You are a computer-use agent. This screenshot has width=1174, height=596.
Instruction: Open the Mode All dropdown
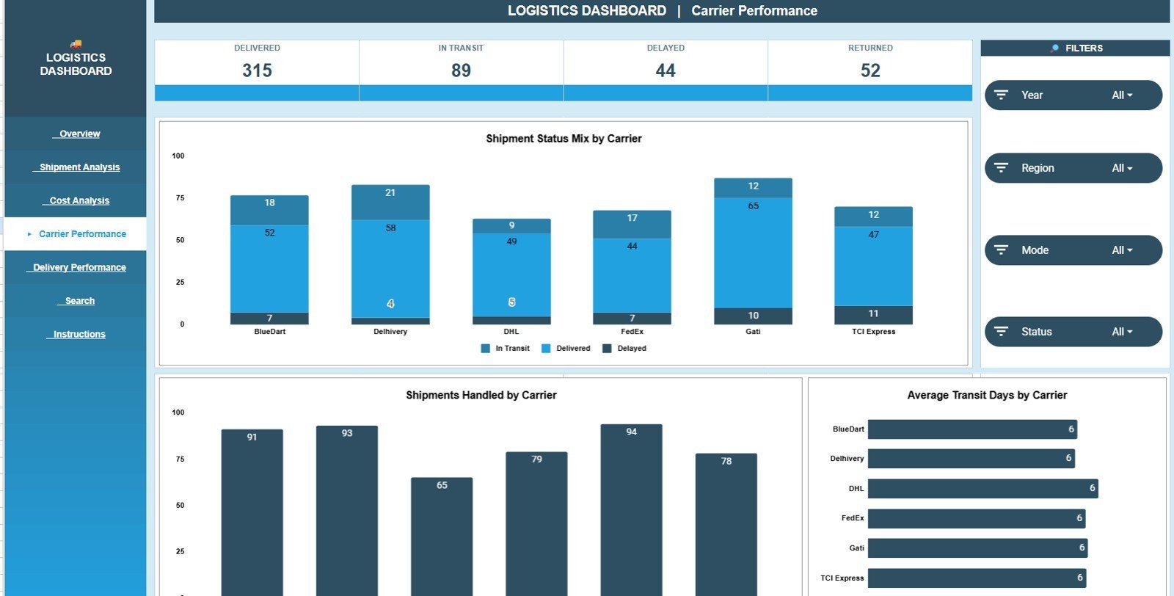(x=1122, y=250)
